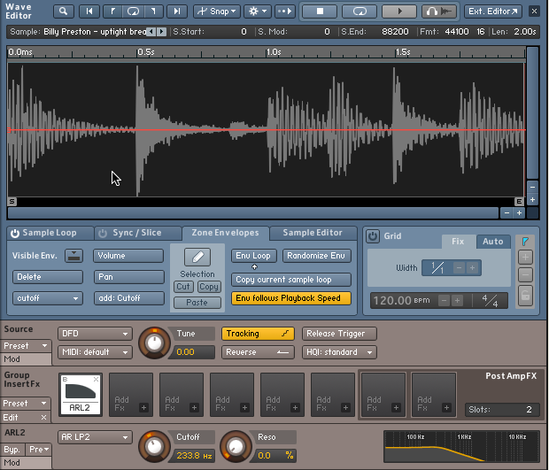The height and width of the screenshot is (470, 549).
Task: Open the Snap dropdown menu
Action: (217, 12)
